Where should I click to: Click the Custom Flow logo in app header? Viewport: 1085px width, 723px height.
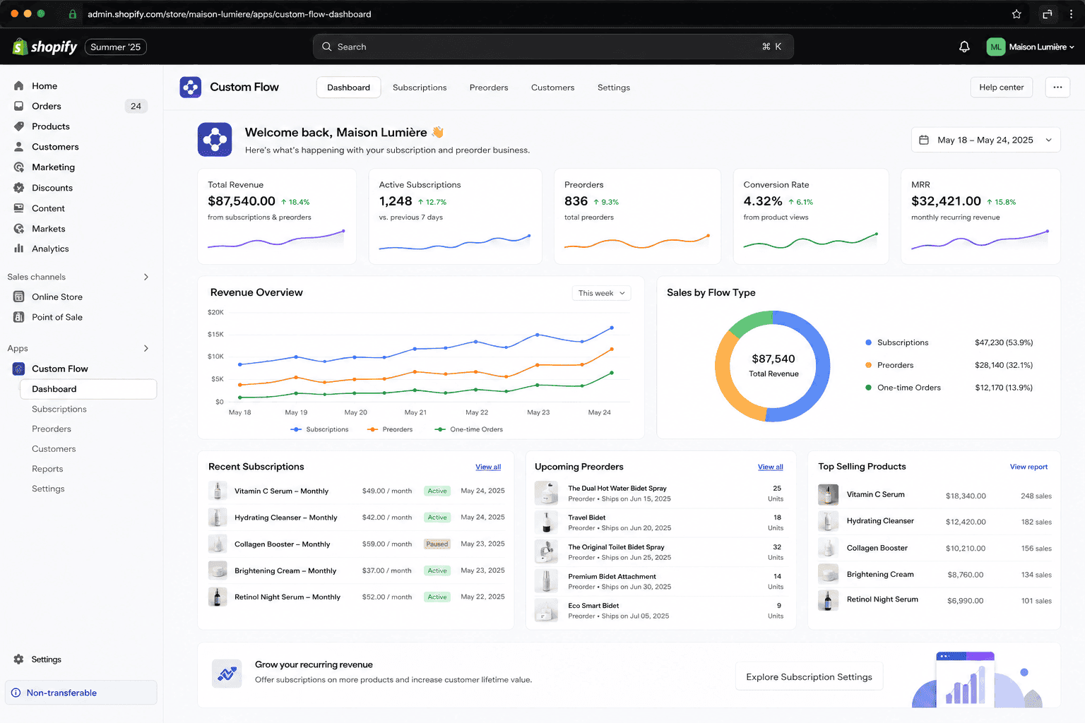click(191, 88)
